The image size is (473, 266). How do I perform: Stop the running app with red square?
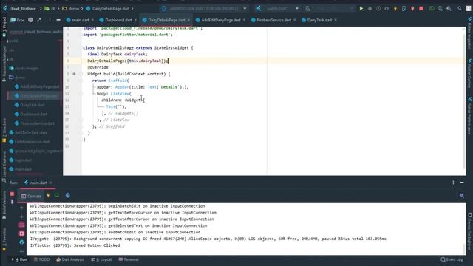(x=421, y=9)
